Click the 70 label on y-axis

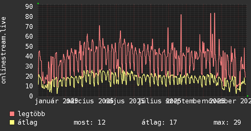point(29,27)
